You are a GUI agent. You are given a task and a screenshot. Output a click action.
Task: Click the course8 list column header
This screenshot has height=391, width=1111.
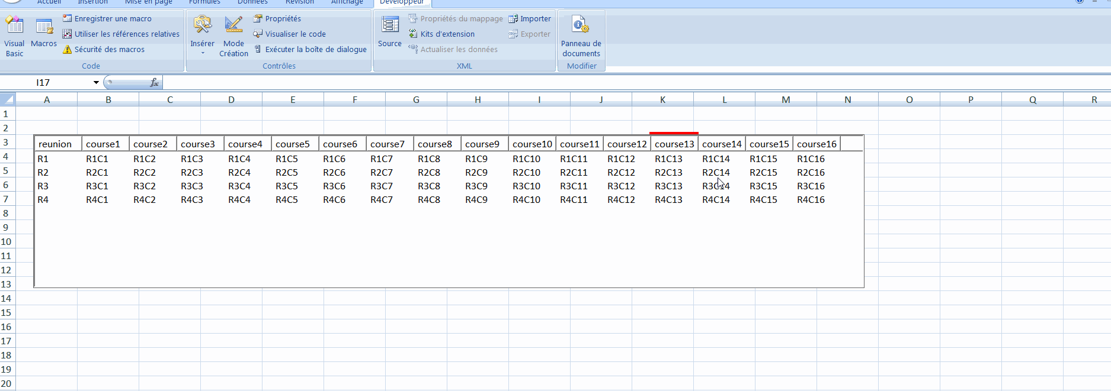pos(437,144)
